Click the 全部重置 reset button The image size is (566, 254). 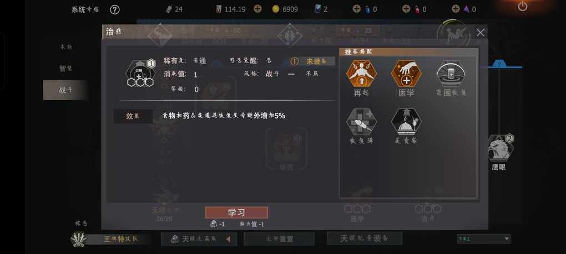(279, 239)
